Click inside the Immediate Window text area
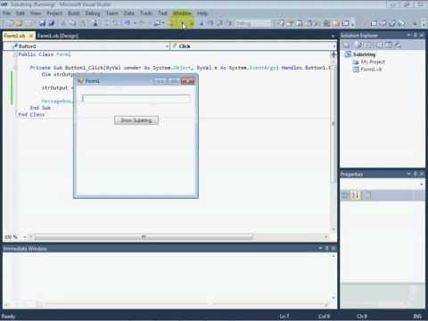The width and height of the screenshot is (428, 321). coord(167,276)
